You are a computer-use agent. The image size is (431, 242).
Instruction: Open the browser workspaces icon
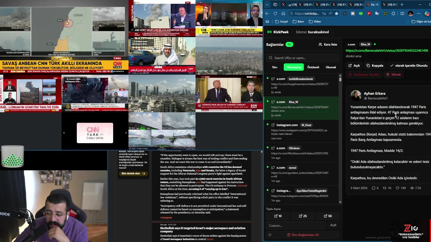point(275,5)
